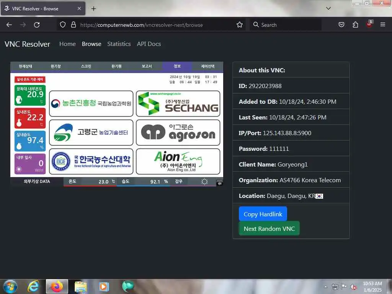Open the Windows Start button
The image size is (392, 294).
(10, 286)
